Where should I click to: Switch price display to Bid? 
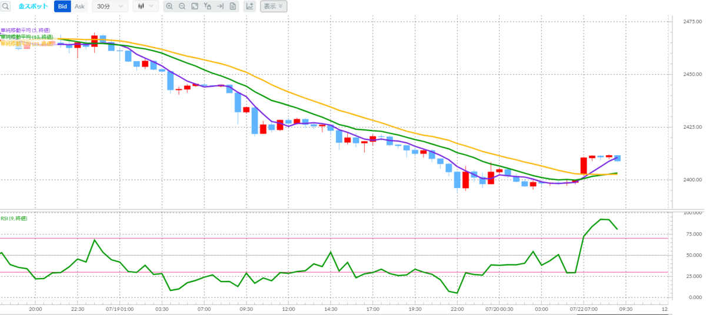click(x=62, y=6)
